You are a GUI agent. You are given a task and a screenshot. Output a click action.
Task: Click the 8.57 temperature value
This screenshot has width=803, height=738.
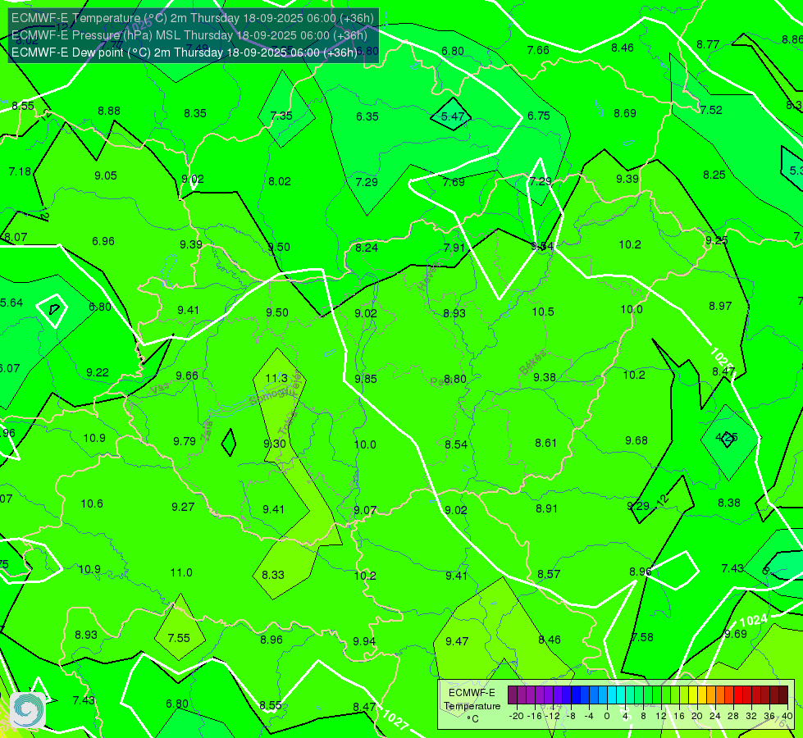[x=549, y=574]
